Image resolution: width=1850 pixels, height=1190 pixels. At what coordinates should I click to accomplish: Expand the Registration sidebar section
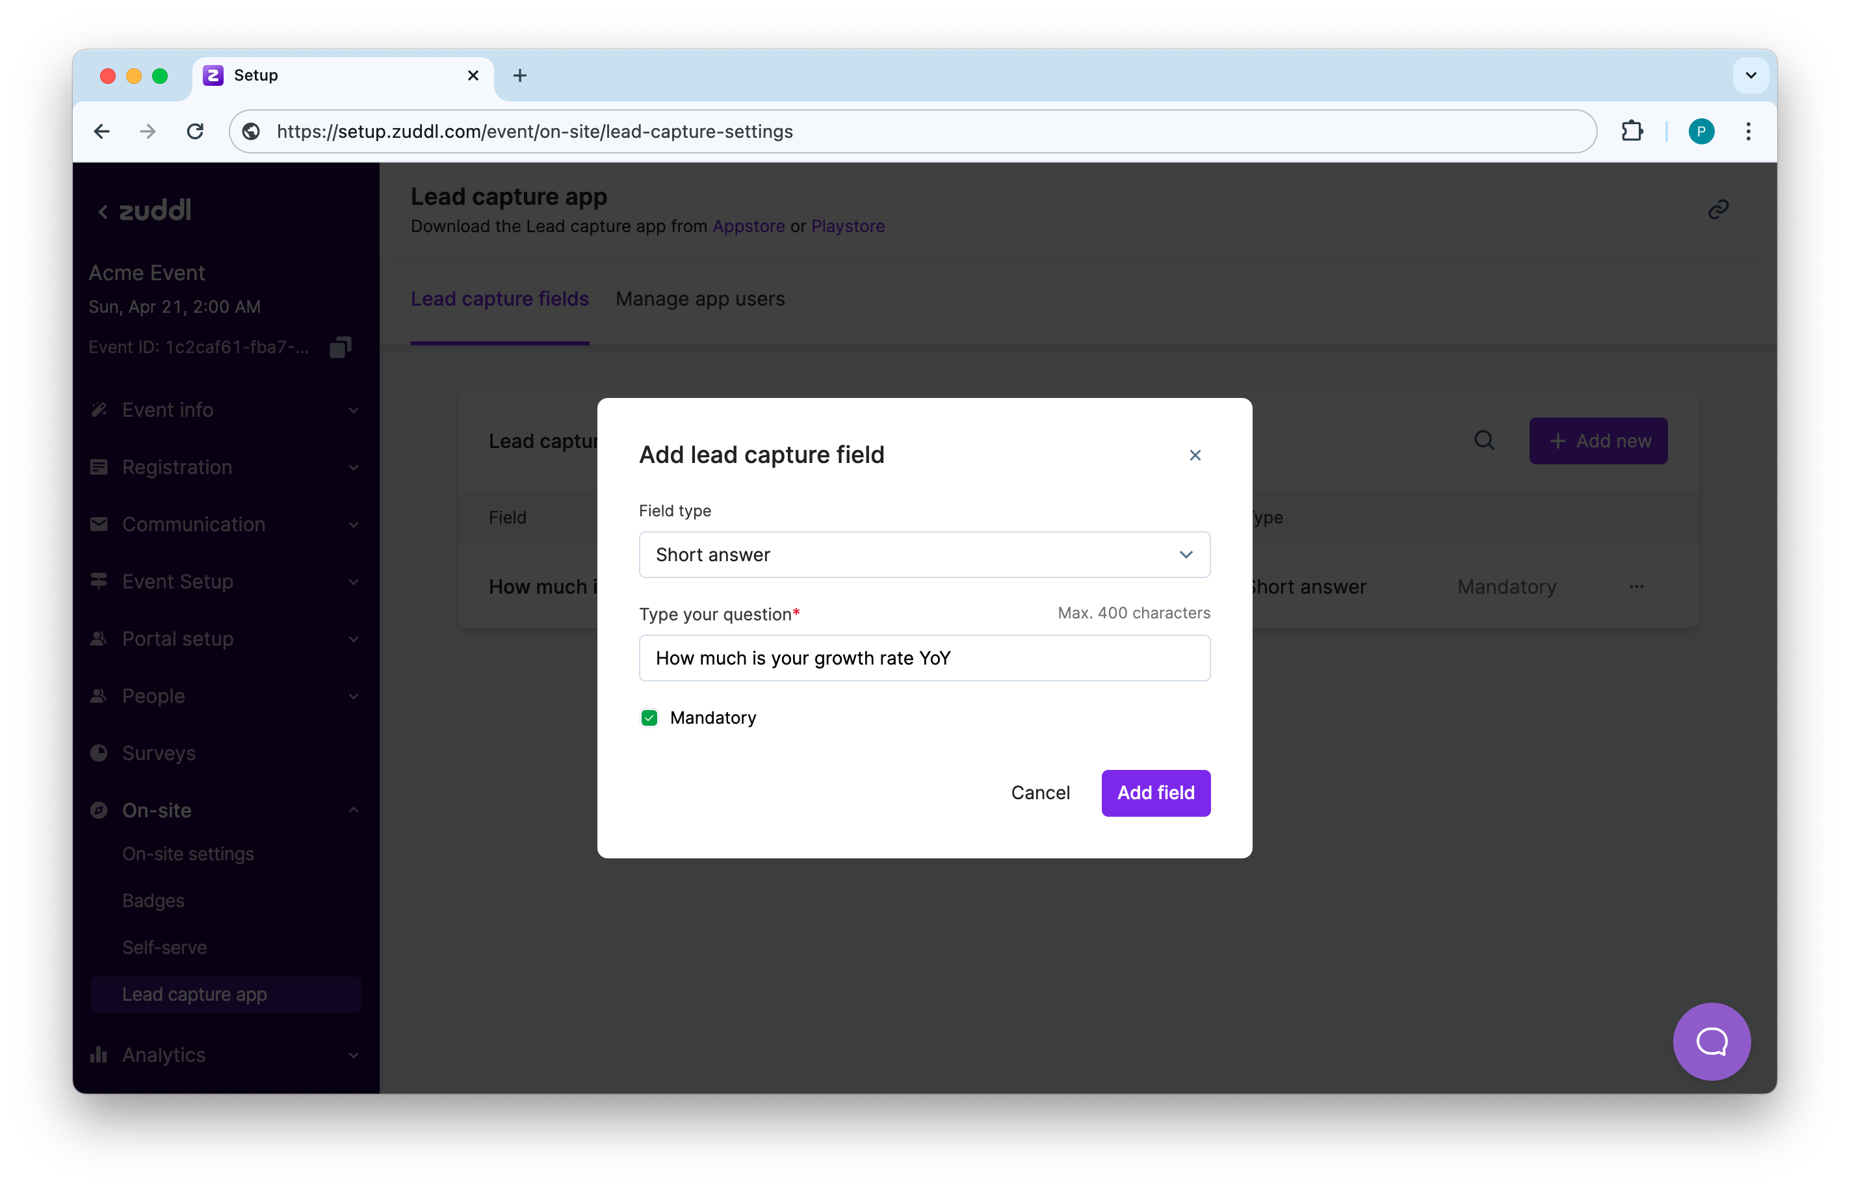tap(224, 467)
